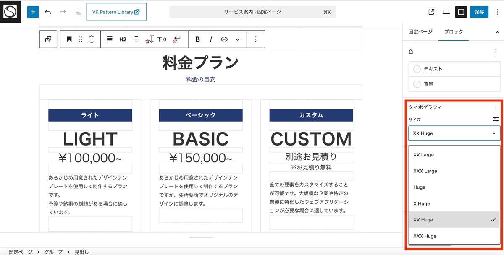Open color panel options menu

496,52
